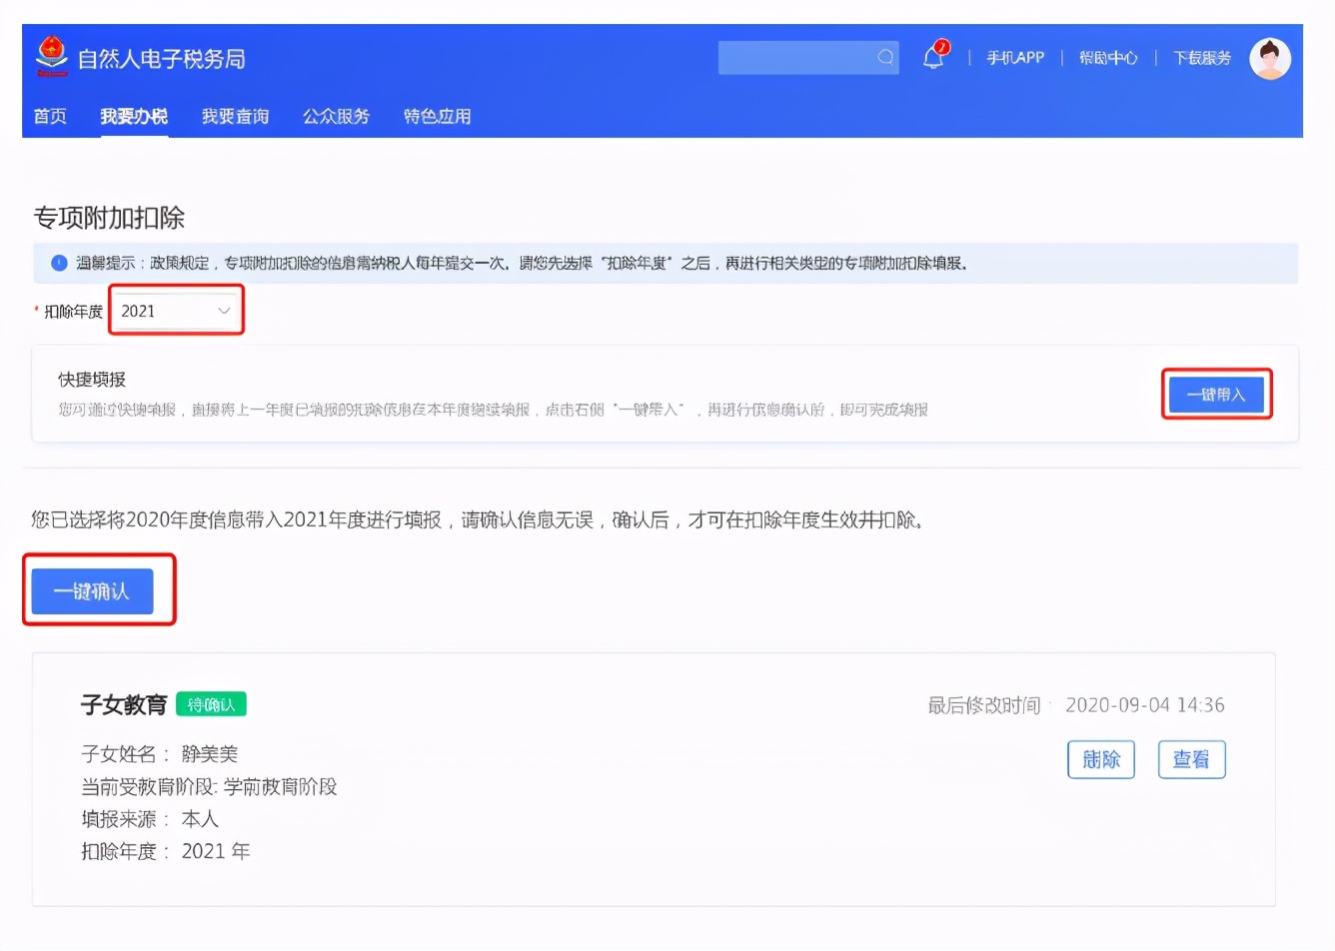Switch to the 我要查询 tab
This screenshot has width=1335, height=951.
(235, 117)
